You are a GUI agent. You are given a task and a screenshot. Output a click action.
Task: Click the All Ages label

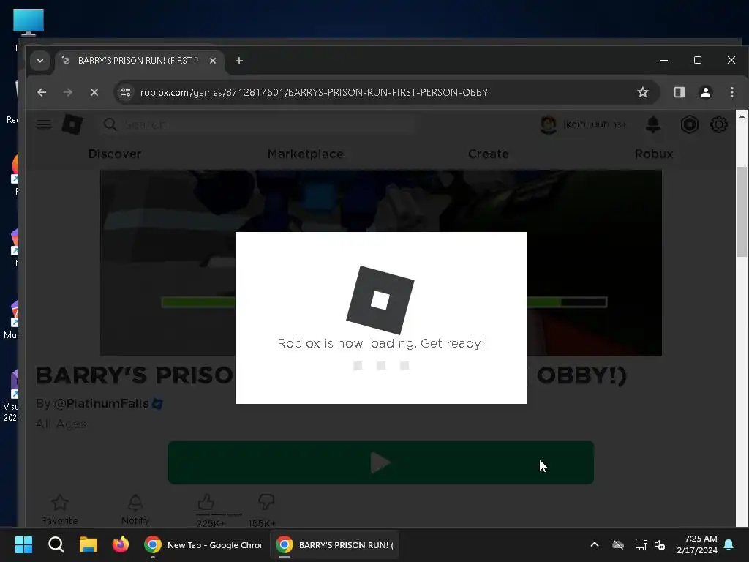coord(61,424)
